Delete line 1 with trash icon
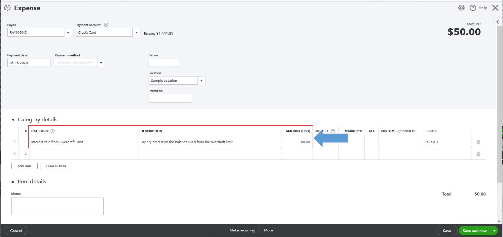503x237 pixels. click(x=479, y=142)
